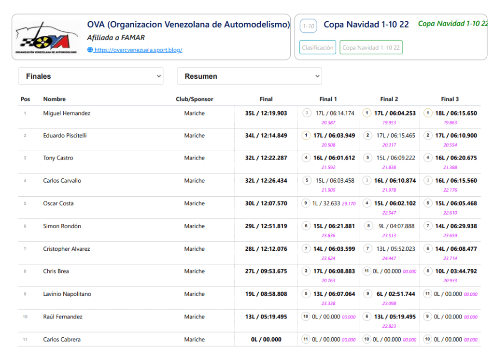Screen dimensions: 494x361
Task: Click the OVA organization logo image
Action: tap(46, 37)
